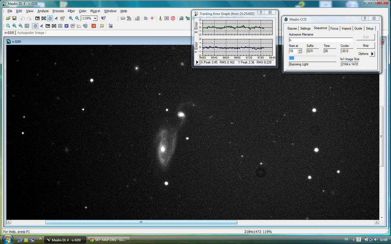Click the Stop button in MaxIm CCD

pyautogui.click(x=365, y=46)
